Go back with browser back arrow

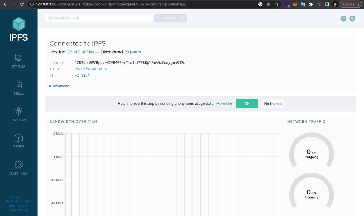(x=5, y=4)
